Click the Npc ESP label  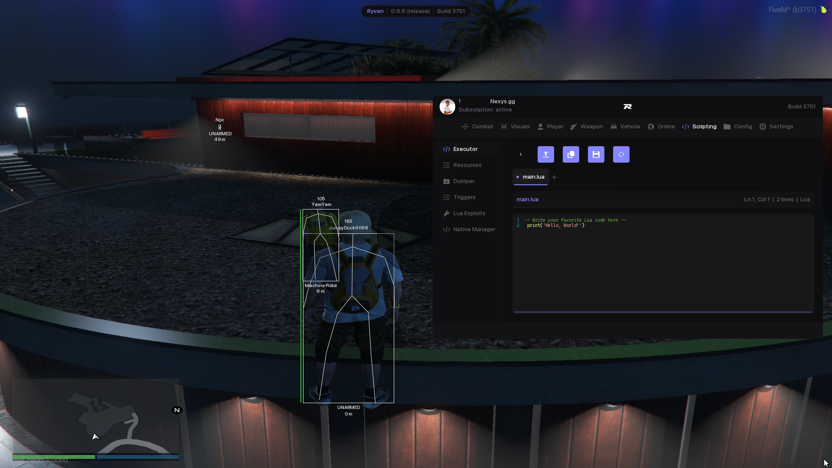tap(220, 120)
